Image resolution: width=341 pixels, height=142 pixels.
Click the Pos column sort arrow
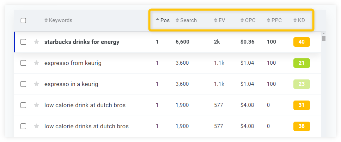(158, 20)
